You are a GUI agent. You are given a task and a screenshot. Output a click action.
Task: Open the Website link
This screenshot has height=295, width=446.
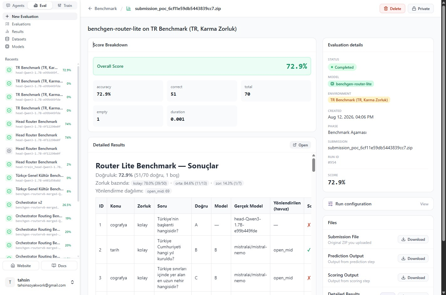21,266
